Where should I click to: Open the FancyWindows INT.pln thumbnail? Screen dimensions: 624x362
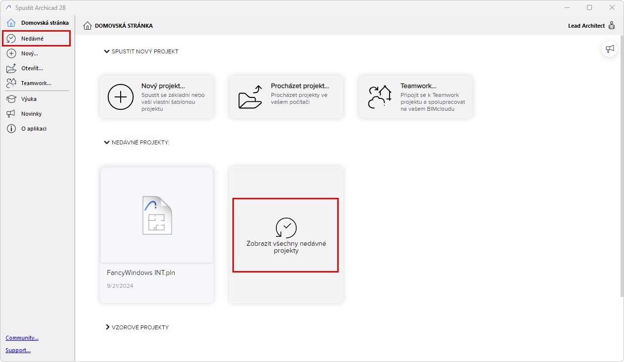click(x=157, y=215)
